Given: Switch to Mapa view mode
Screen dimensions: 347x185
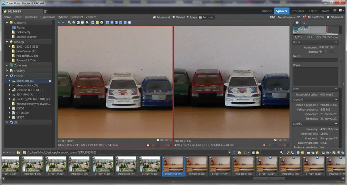Looking at the screenshot, I should (192, 17).
